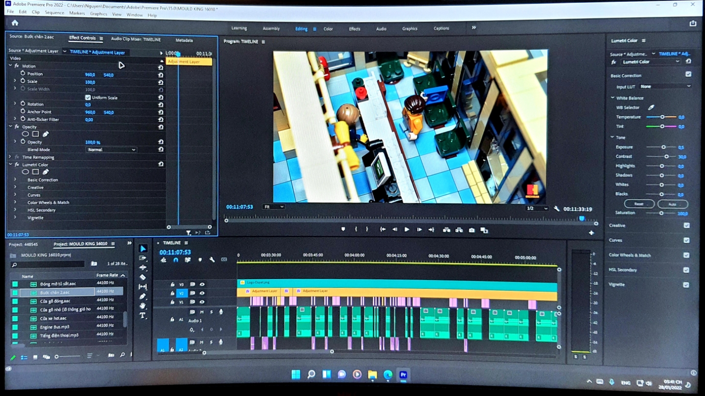Viewport: 705px width, 396px height.
Task: Reset the Position parameter
Action: [x=161, y=75]
